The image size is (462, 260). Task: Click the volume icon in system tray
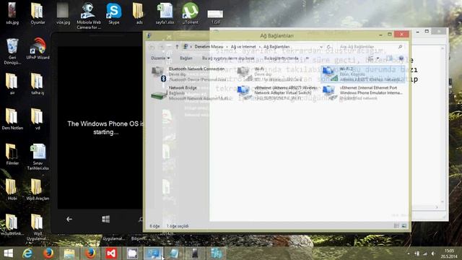coord(433,253)
